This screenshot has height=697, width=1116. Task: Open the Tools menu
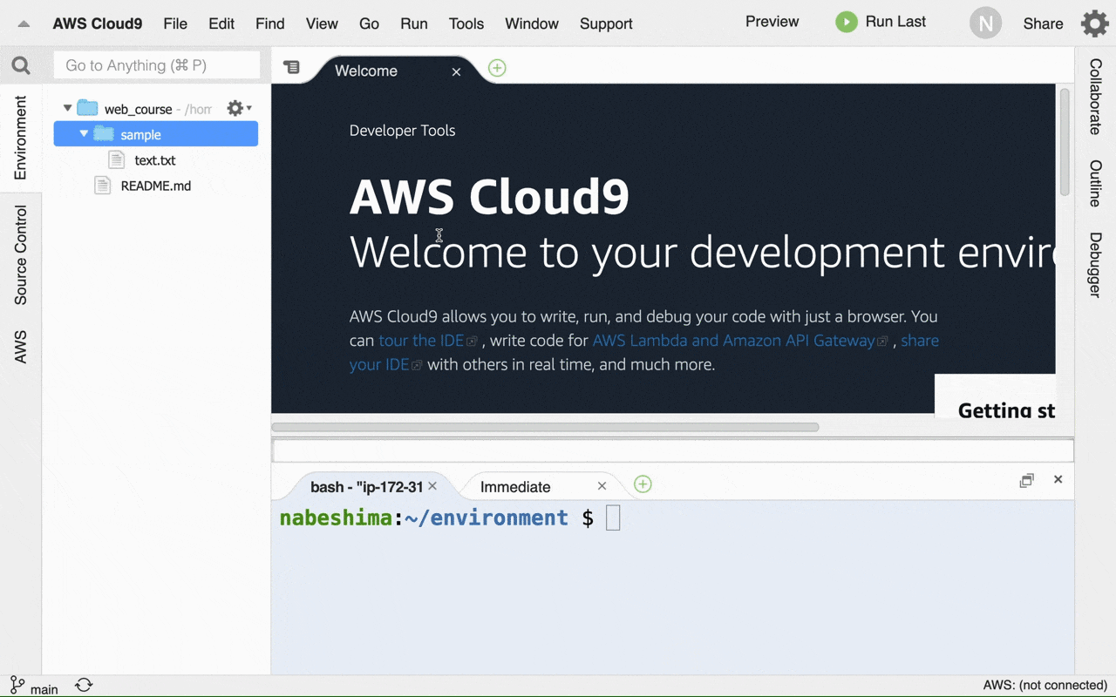tap(466, 24)
